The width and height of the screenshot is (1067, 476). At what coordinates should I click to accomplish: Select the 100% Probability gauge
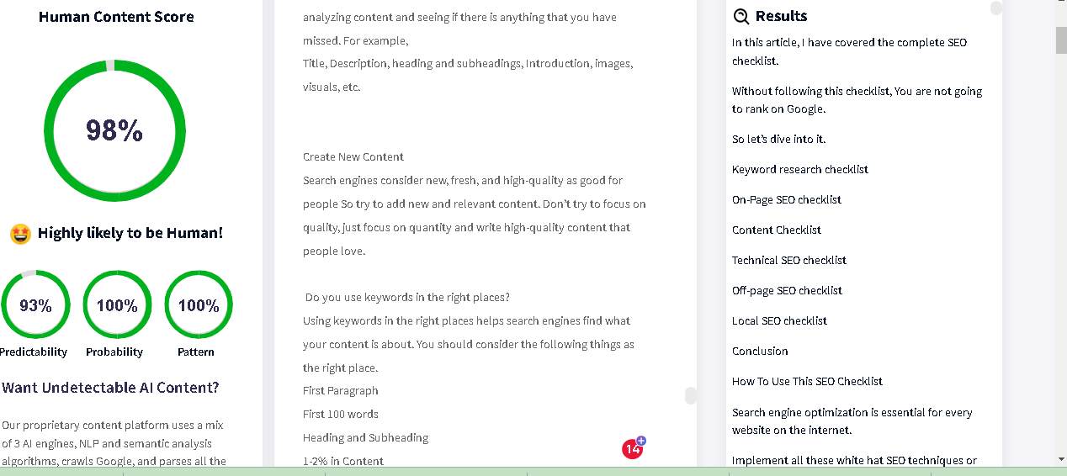pos(117,304)
